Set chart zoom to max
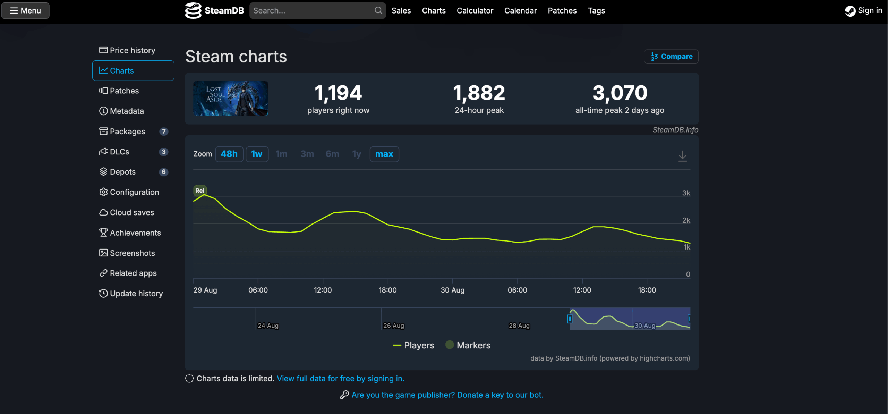The width and height of the screenshot is (888, 414). (384, 154)
